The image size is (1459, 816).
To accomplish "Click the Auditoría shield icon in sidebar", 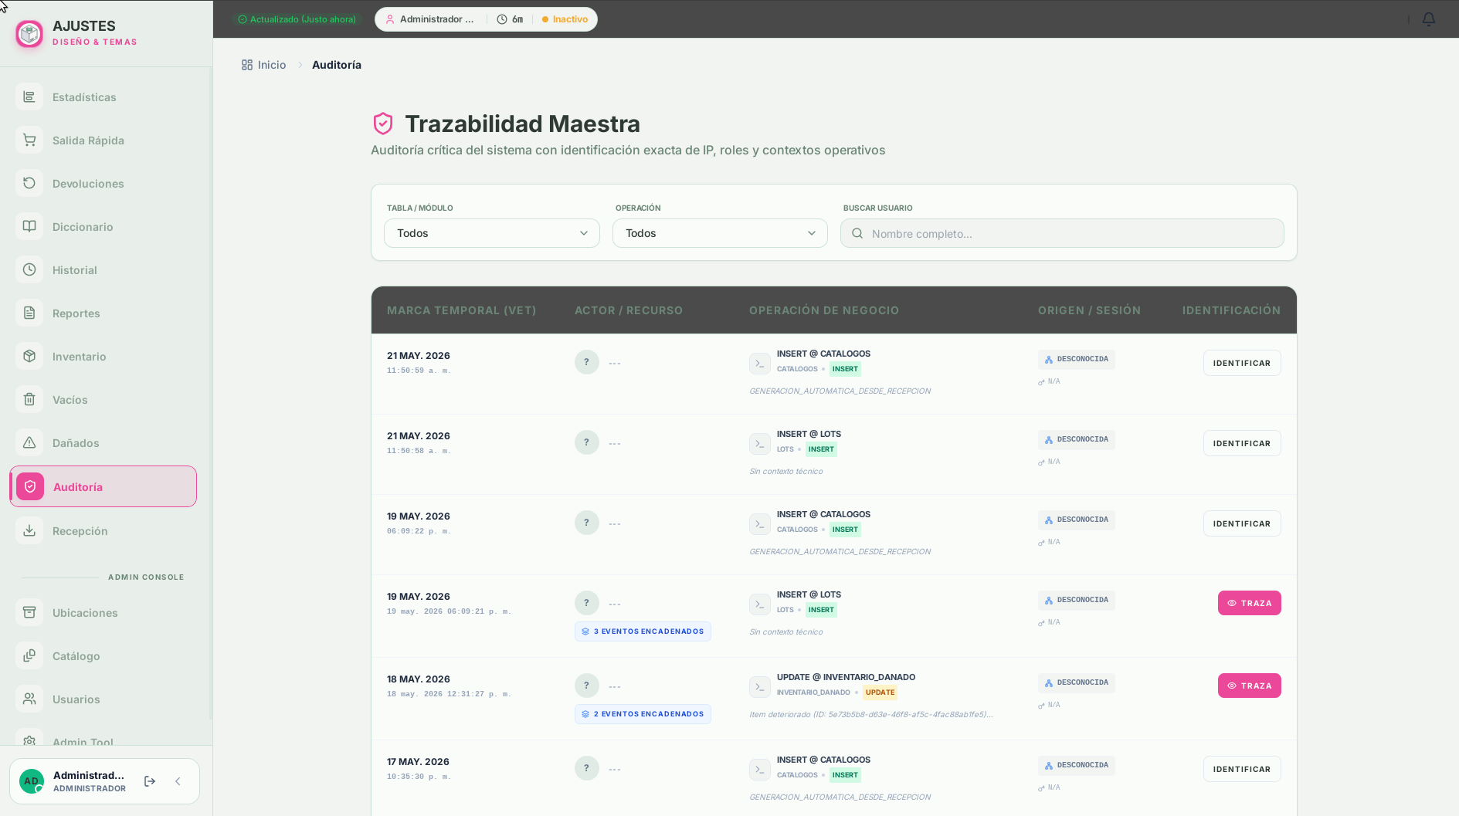I will pyautogui.click(x=30, y=486).
